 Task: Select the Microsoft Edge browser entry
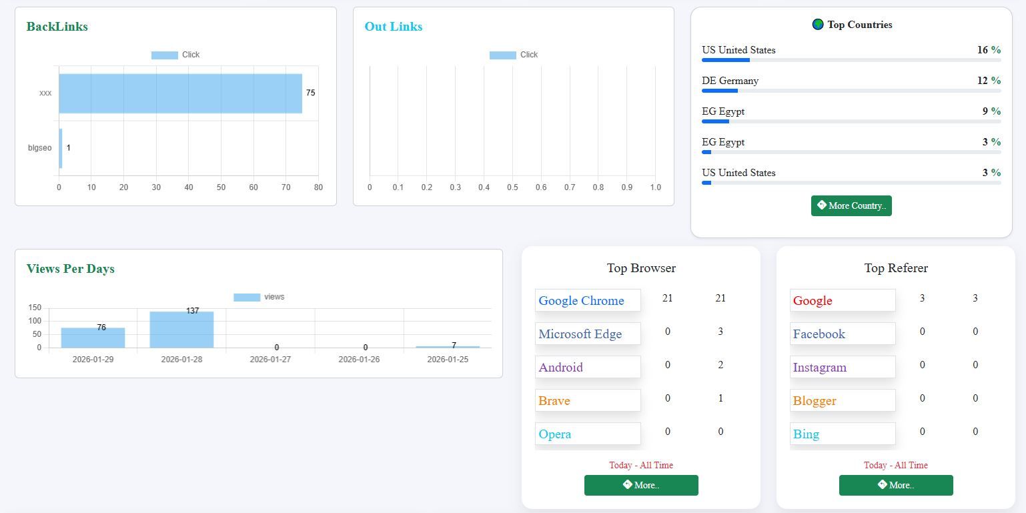pyautogui.click(x=588, y=334)
